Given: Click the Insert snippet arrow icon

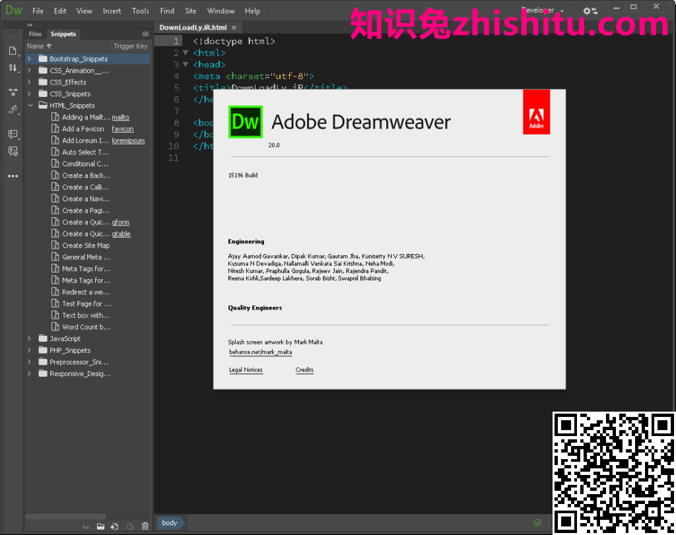Looking at the screenshot, I should pyautogui.click(x=86, y=526).
